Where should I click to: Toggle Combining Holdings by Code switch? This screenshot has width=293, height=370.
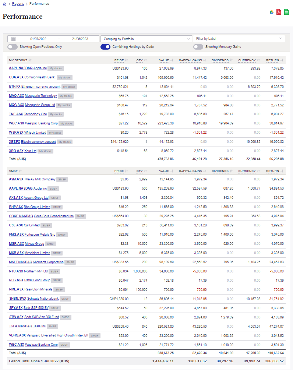point(105,47)
